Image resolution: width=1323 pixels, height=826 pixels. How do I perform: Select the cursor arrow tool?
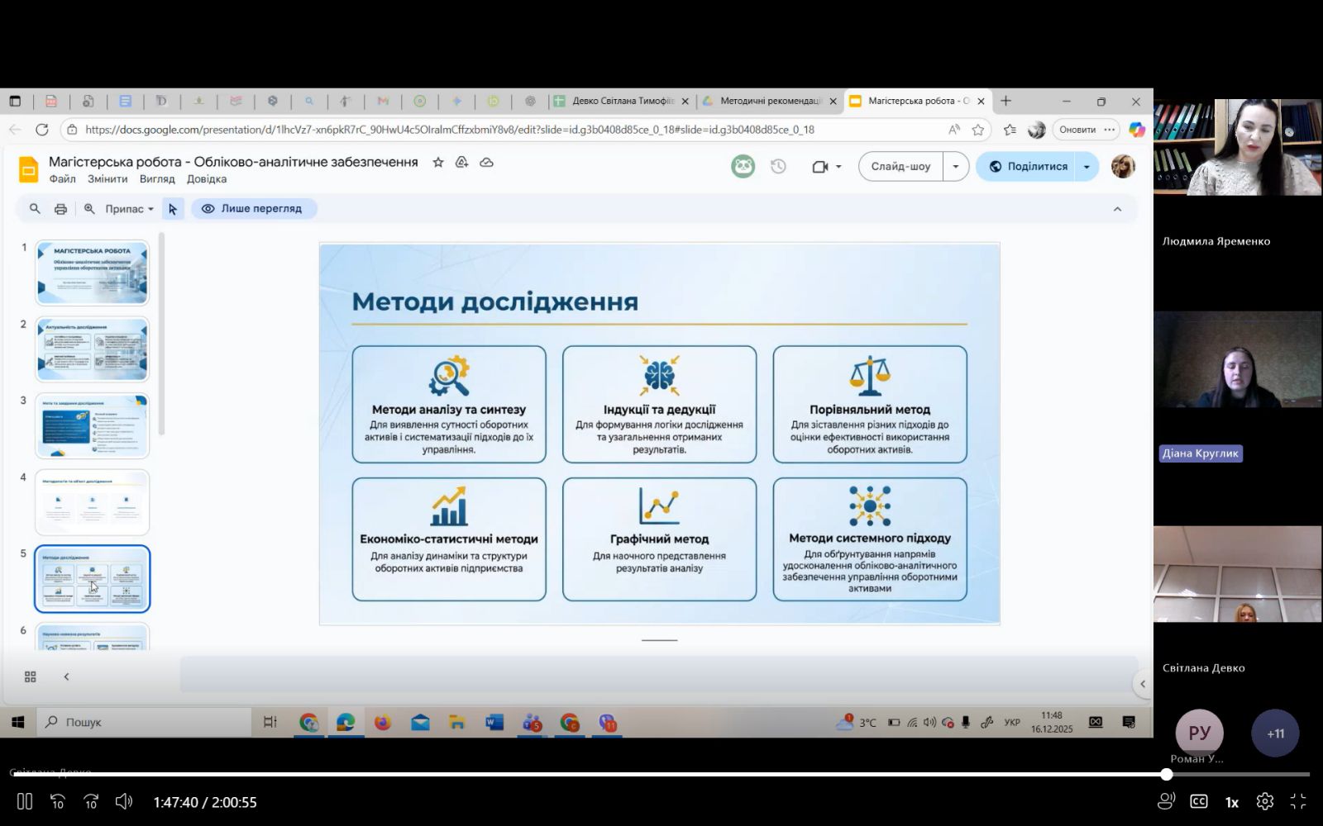(172, 209)
